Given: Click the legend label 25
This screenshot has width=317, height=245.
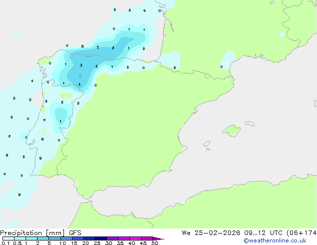Looking at the screenshot, I should point(97,243).
